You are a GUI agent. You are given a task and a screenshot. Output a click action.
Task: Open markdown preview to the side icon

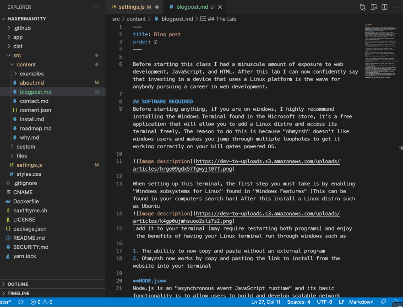coord(374,7)
